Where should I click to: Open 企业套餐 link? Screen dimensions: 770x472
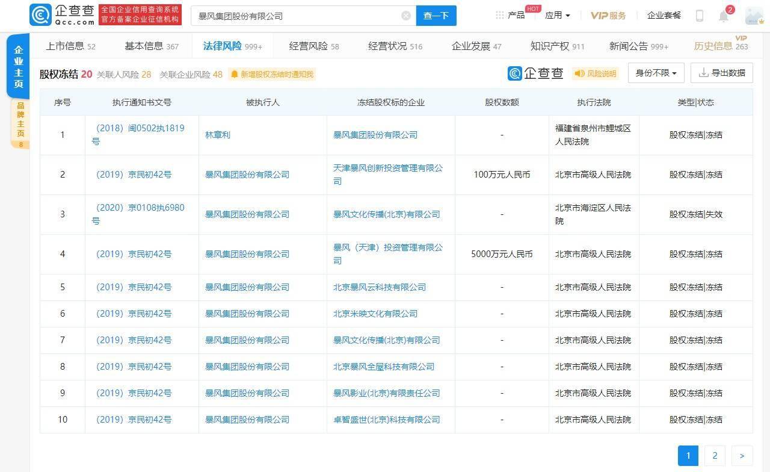pos(664,15)
